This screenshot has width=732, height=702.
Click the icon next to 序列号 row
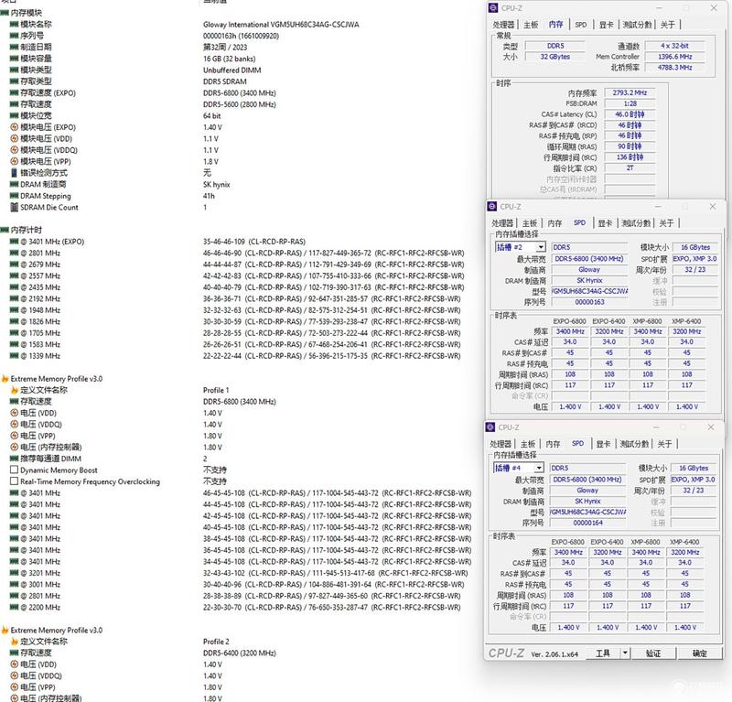tap(14, 36)
